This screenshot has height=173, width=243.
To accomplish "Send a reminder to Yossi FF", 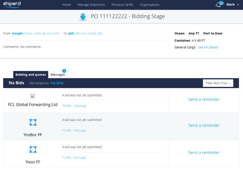I will click(204, 153).
